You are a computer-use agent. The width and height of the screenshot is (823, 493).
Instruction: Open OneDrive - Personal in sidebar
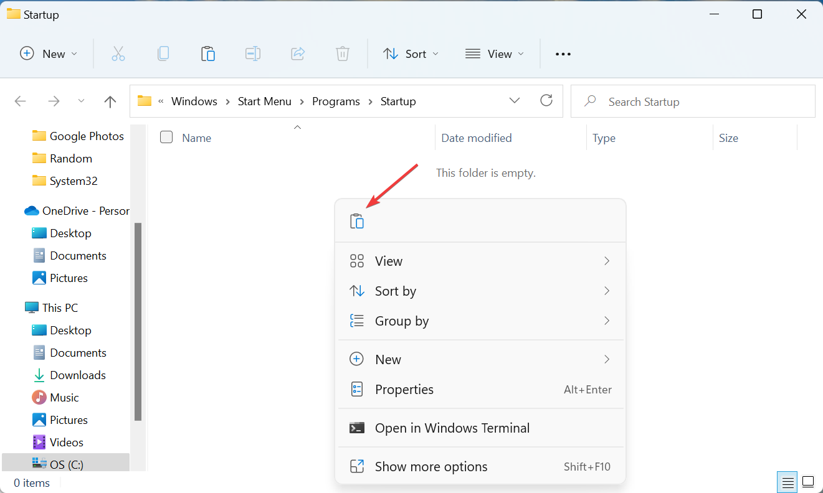coord(77,210)
